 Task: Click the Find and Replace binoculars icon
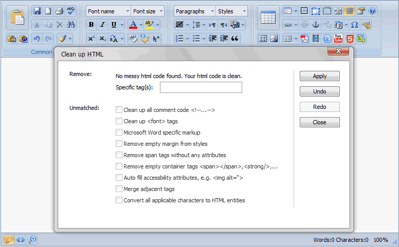click(71, 25)
